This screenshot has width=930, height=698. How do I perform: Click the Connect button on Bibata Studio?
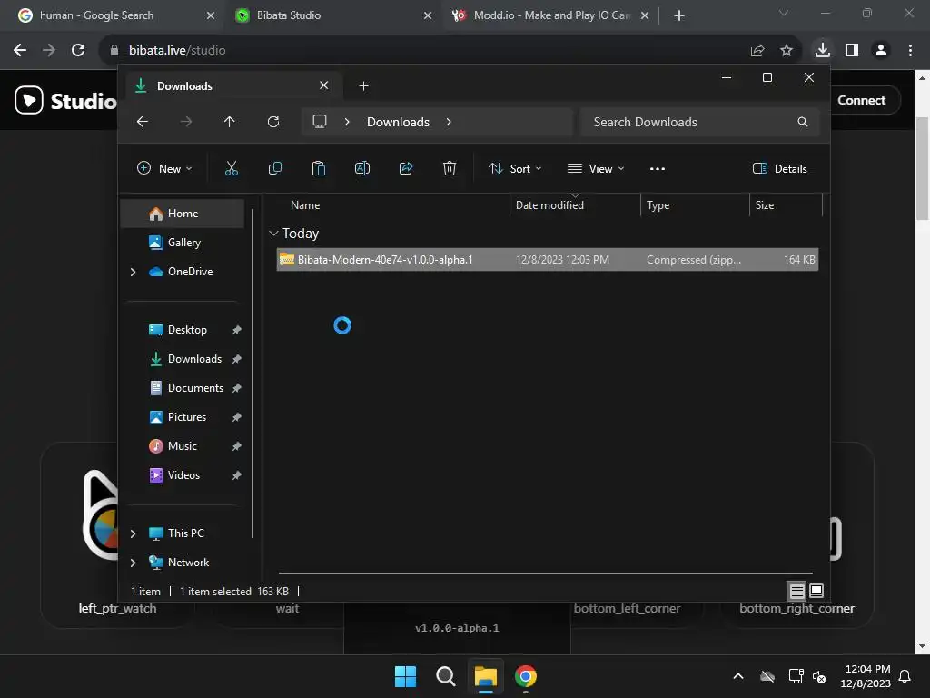(x=861, y=100)
